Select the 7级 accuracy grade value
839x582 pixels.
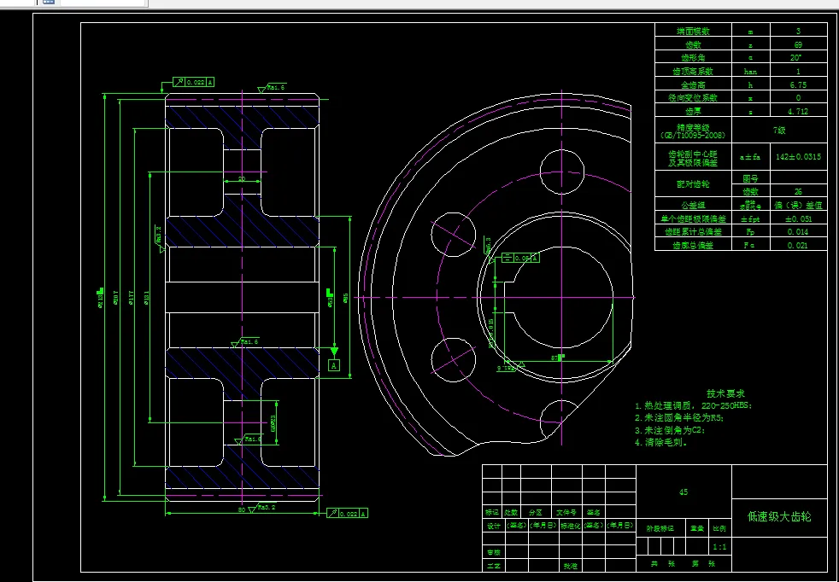tap(779, 130)
